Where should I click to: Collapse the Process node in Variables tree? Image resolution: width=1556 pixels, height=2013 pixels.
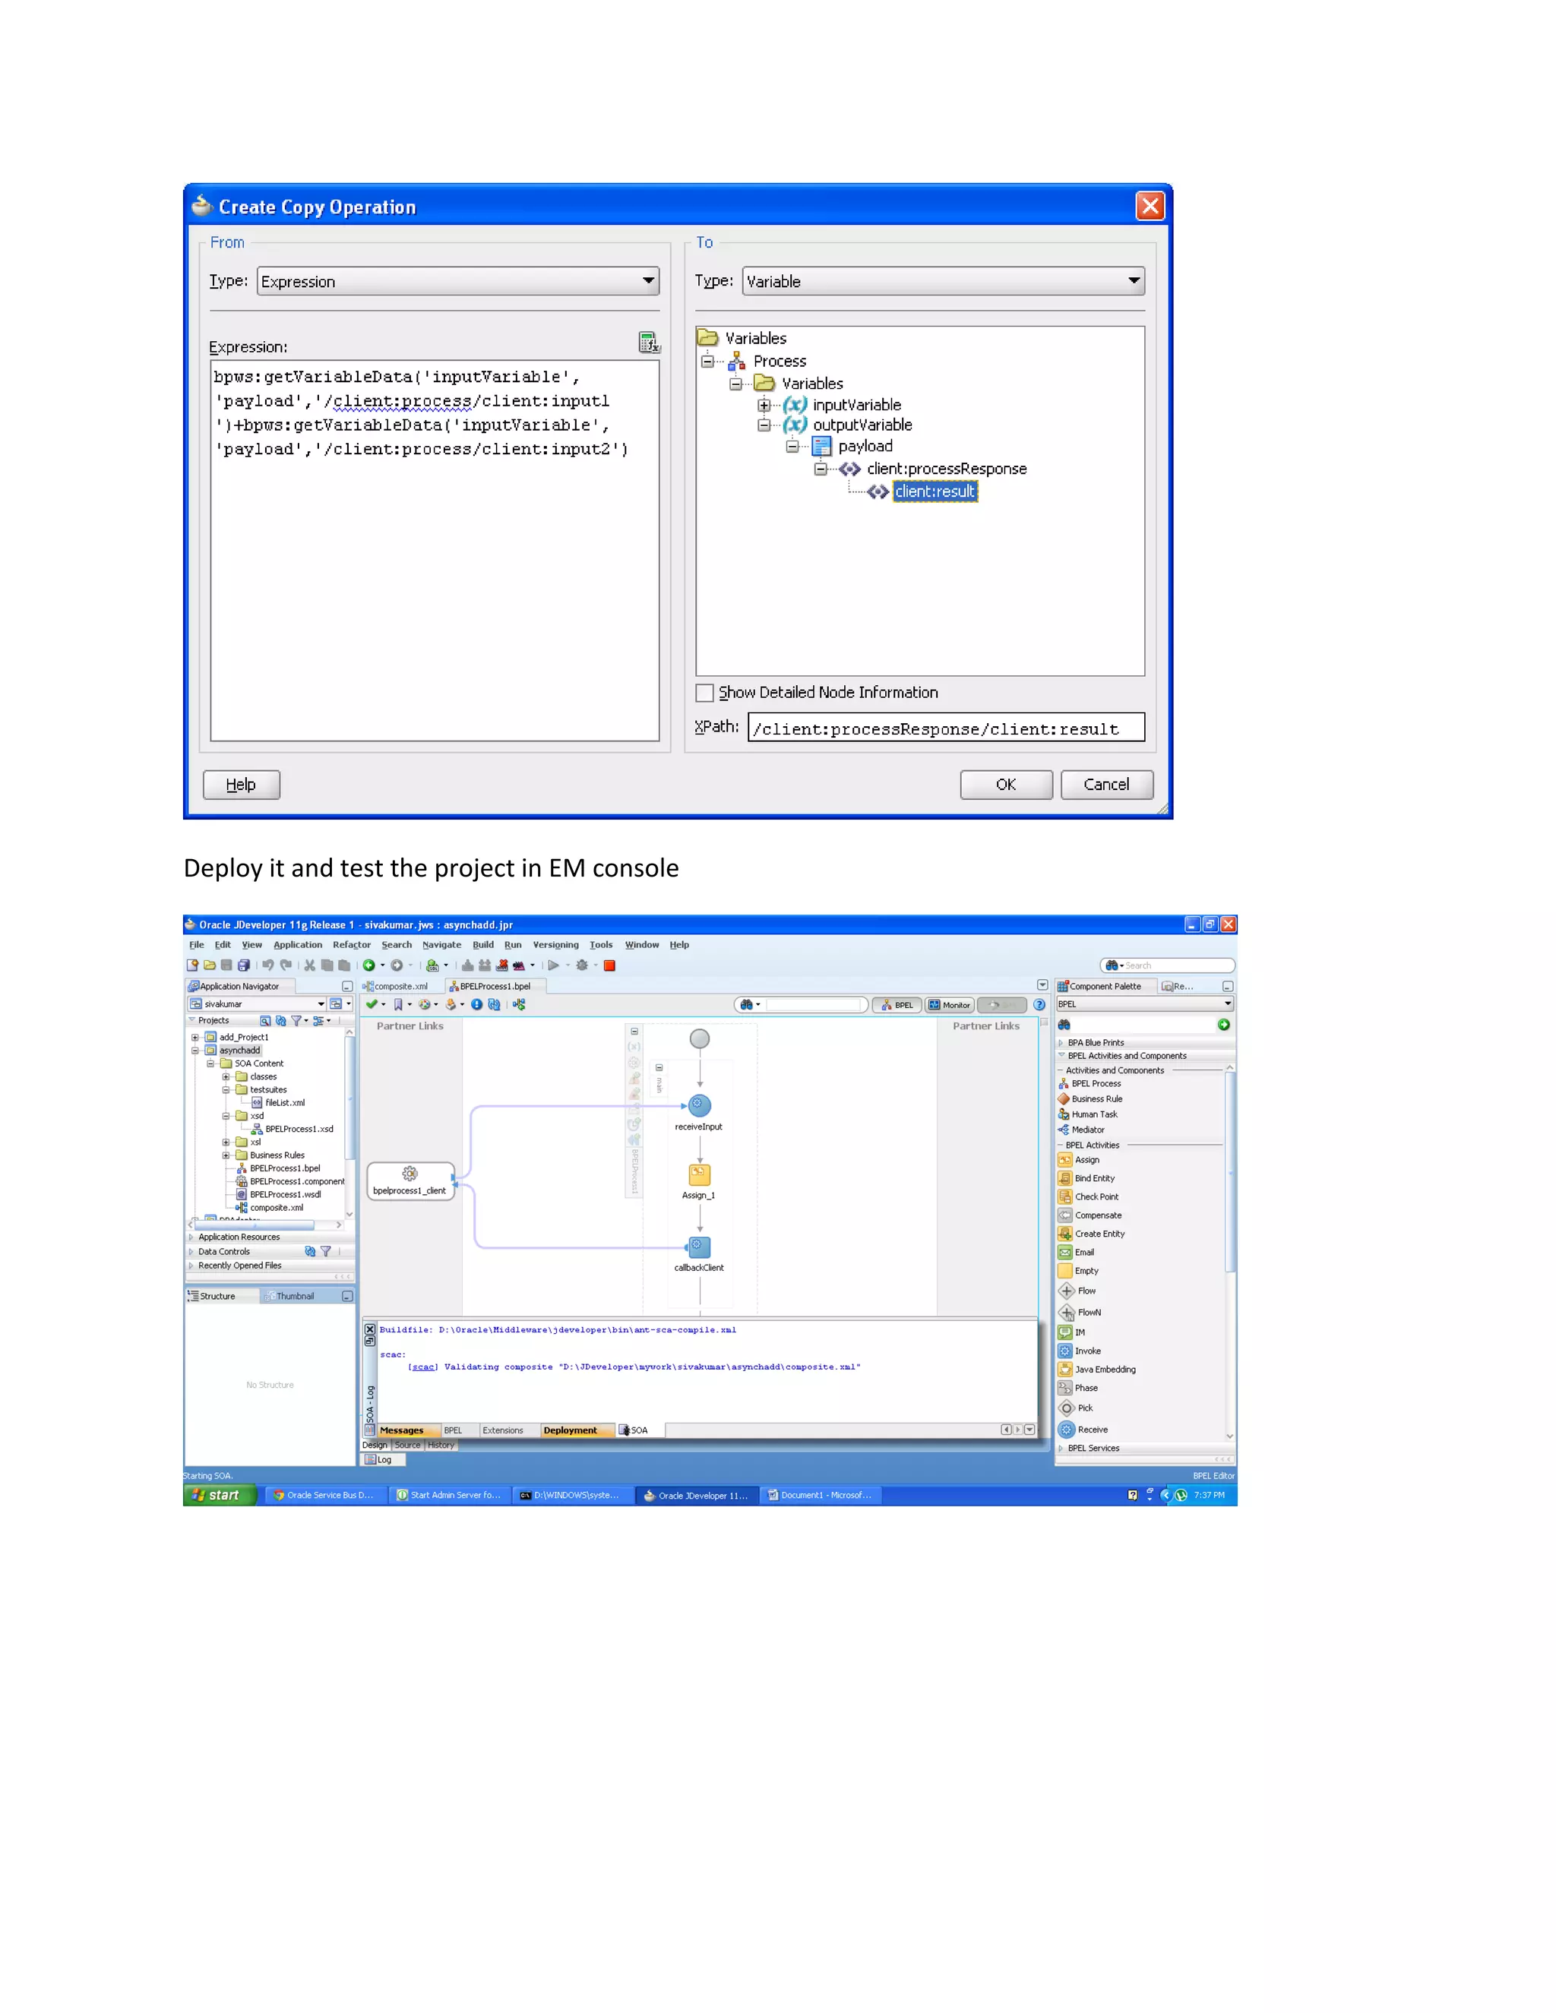pos(707,362)
